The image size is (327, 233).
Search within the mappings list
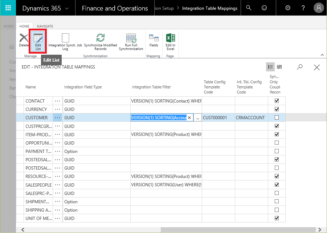(x=300, y=67)
